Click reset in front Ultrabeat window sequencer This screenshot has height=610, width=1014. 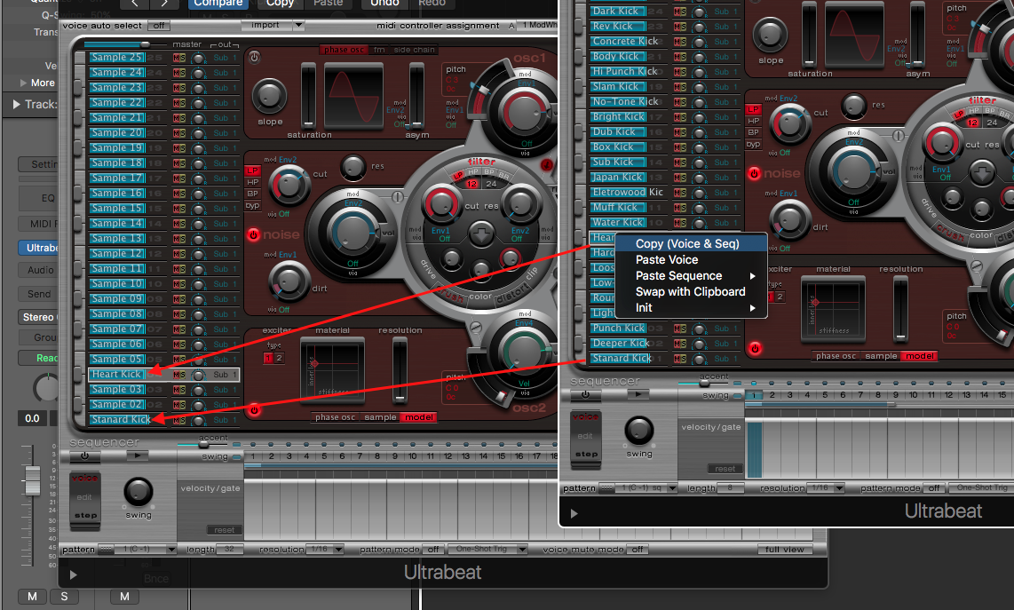(725, 468)
